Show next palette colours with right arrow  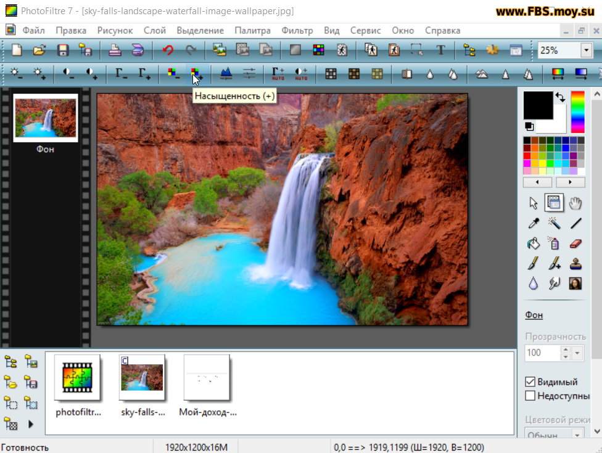click(x=570, y=182)
